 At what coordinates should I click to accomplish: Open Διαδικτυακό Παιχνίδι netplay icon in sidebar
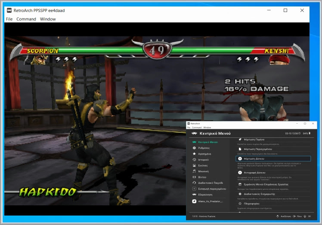(x=194, y=183)
